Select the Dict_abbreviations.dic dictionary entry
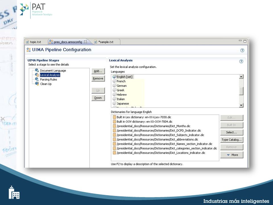Viewport: 273px width, 205px height. point(157,139)
